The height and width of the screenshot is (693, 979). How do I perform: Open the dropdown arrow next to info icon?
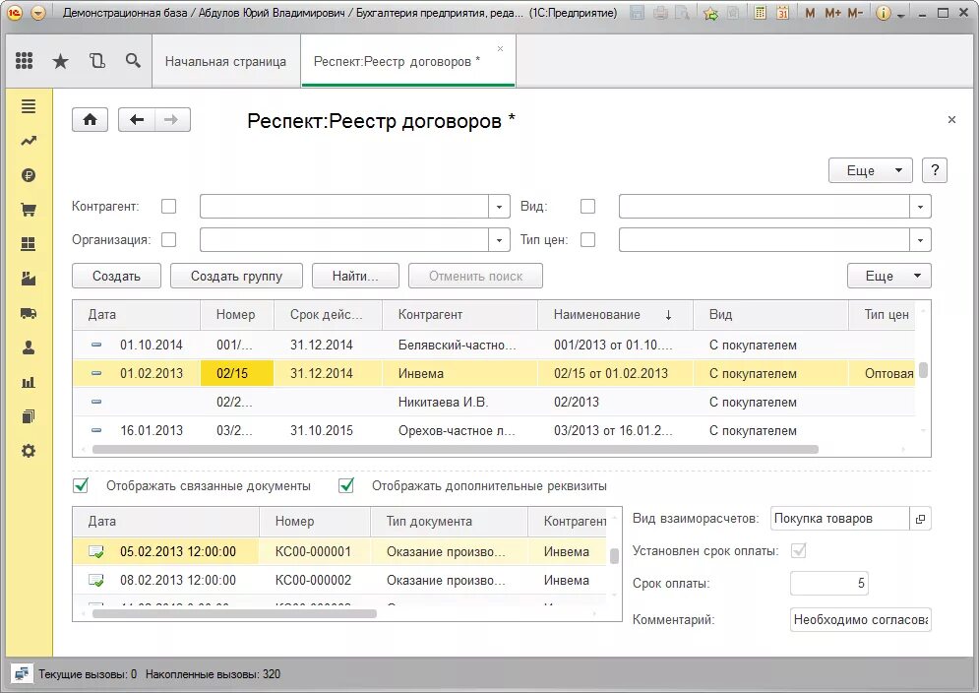[x=900, y=15]
